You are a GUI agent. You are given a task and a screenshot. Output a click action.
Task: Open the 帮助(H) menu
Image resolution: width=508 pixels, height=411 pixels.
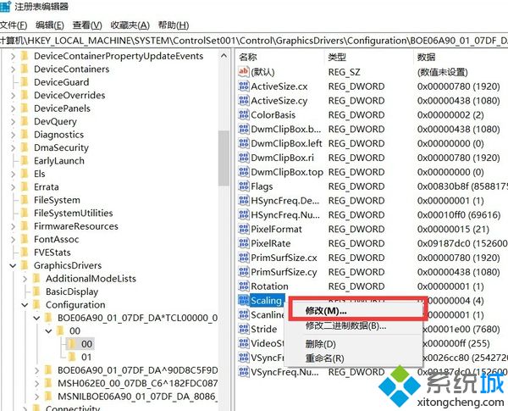(x=174, y=25)
